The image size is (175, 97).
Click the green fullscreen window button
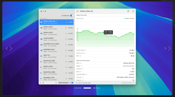click(x=45, y=11)
